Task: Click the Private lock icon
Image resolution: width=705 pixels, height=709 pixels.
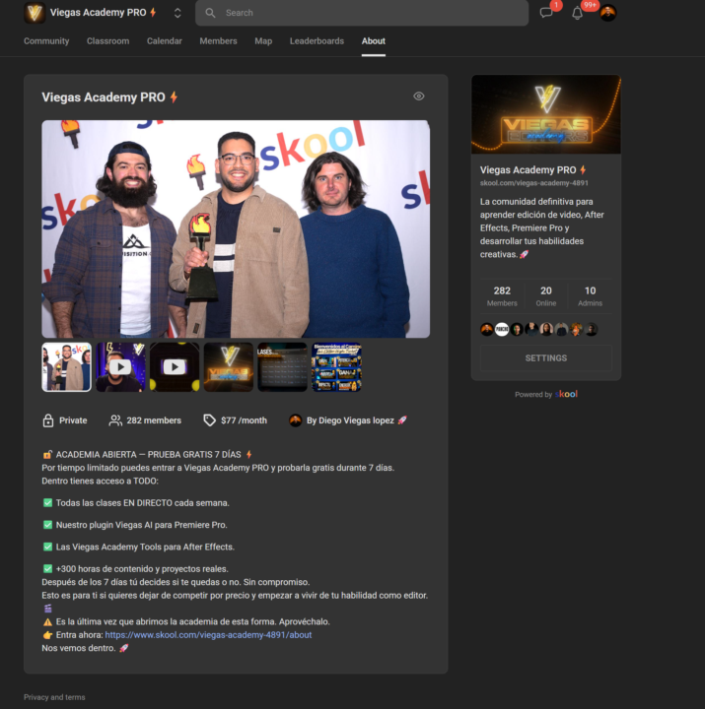Action: 48,420
